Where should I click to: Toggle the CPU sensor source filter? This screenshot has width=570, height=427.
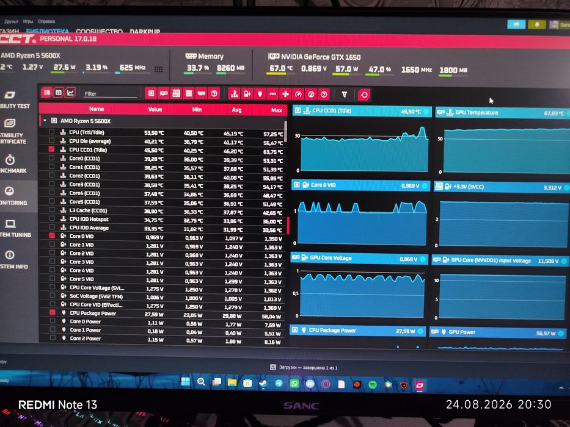pyautogui.click(x=152, y=93)
